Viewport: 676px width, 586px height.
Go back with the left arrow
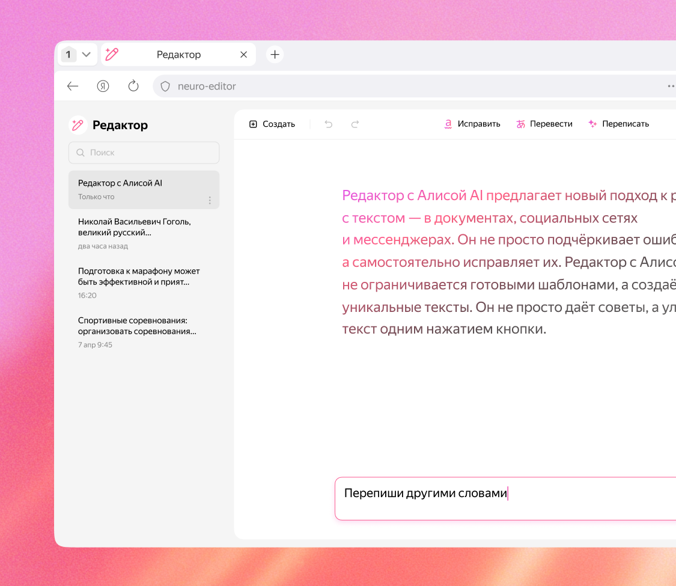[x=73, y=86]
